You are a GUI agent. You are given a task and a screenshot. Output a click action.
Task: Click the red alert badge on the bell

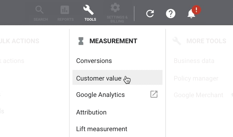pos(196,10)
